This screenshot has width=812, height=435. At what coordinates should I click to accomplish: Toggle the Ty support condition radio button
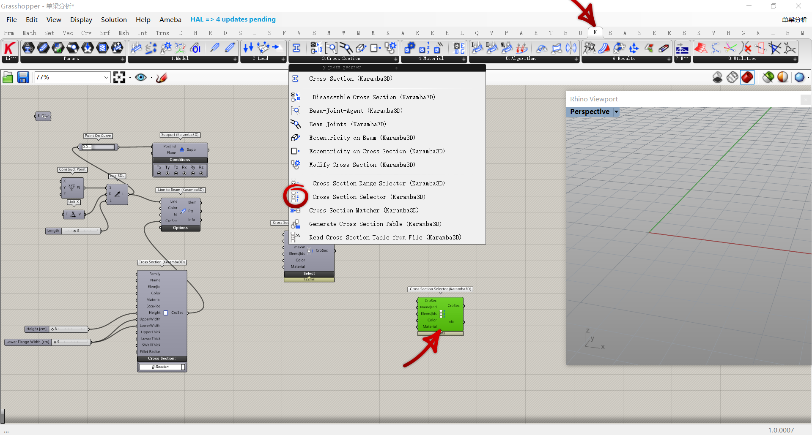167,174
